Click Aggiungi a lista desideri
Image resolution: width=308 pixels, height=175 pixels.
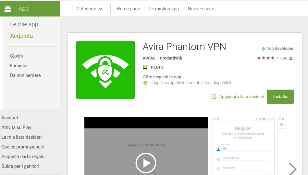241,96
